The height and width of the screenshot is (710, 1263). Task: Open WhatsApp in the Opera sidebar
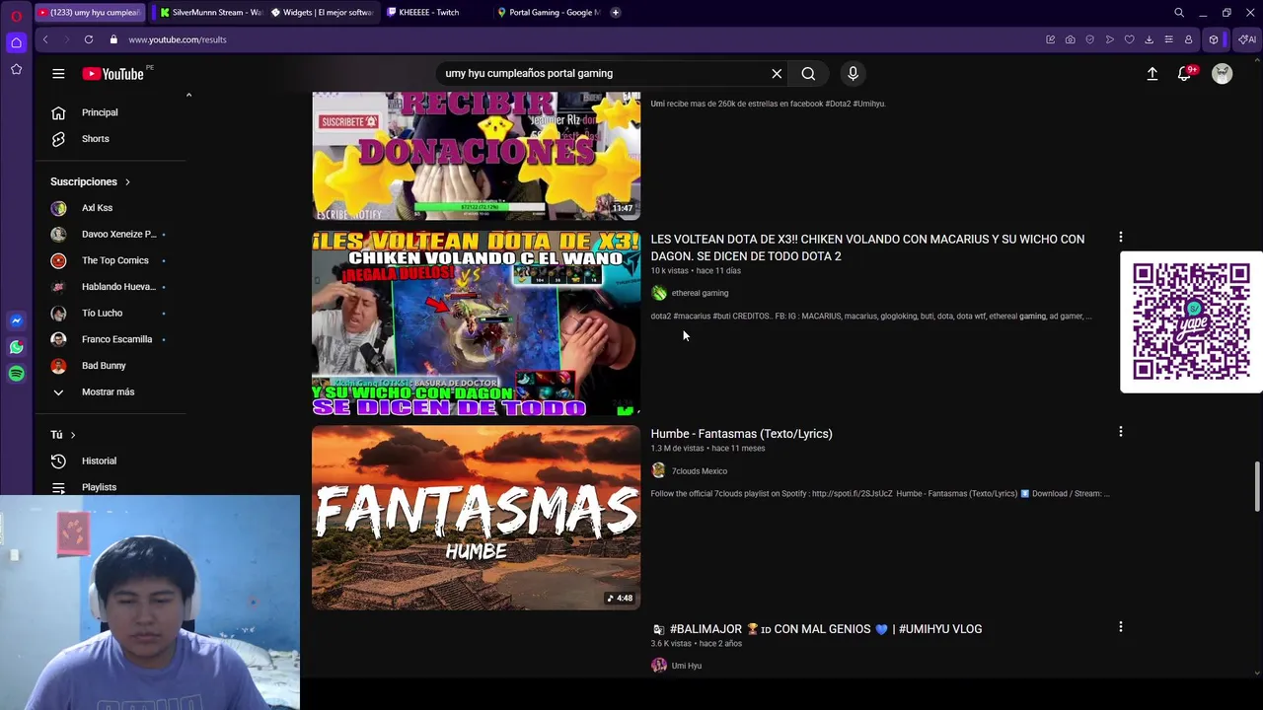click(x=16, y=347)
